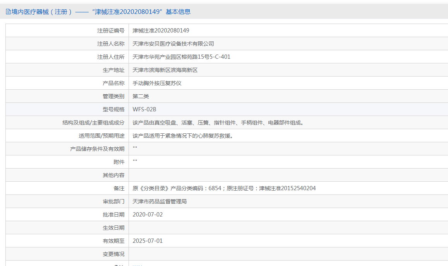
Task: Select 天津市安贝医疗设备技术有限公司 value
Action: click(173, 44)
